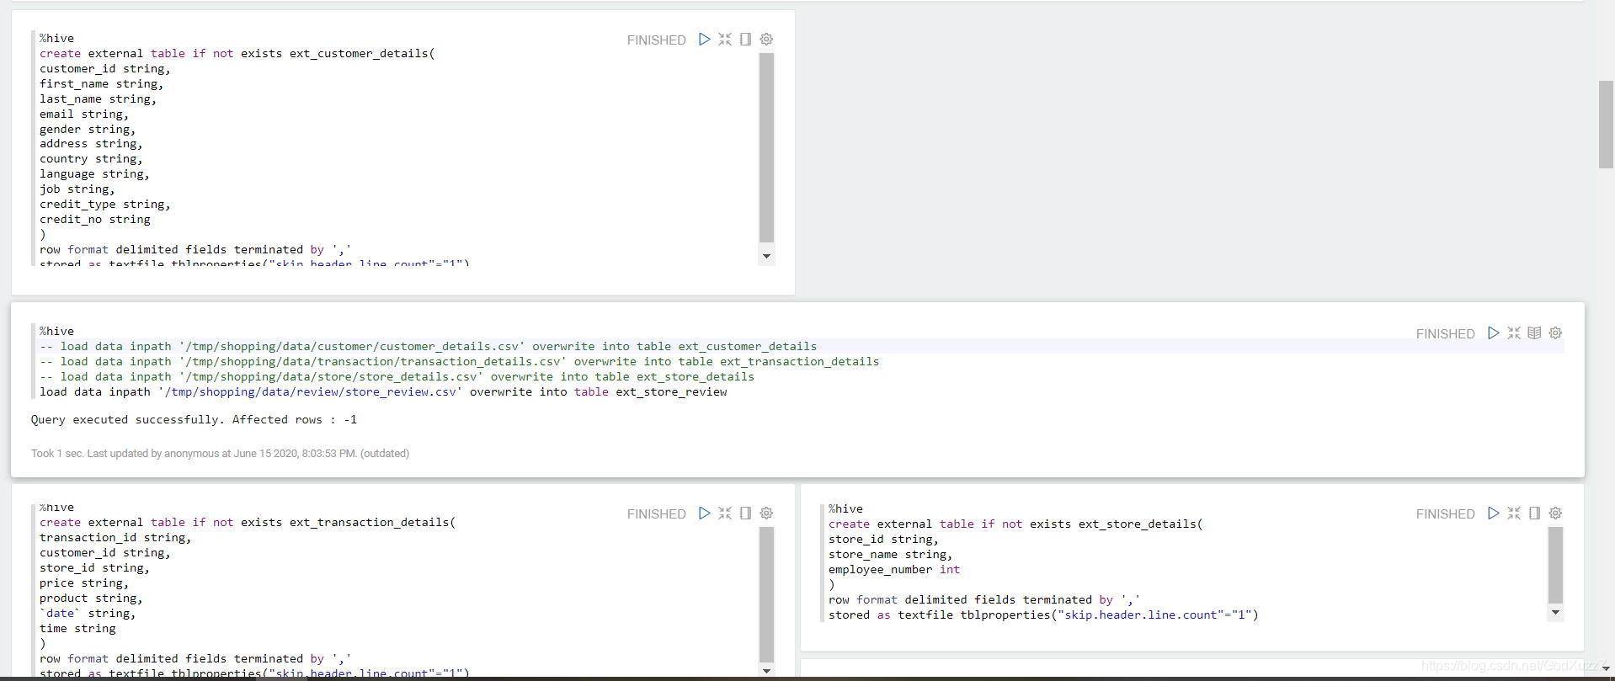The height and width of the screenshot is (681, 1615).
Task: Run the ext_transaction_details paragraph
Action: [704, 513]
